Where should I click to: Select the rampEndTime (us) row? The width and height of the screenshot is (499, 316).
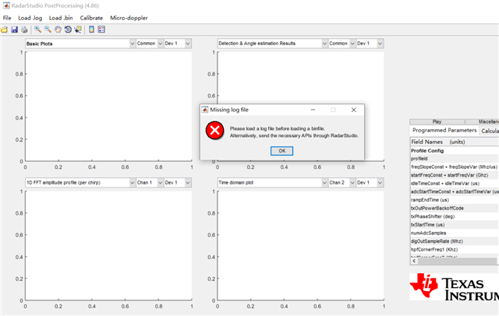pos(455,200)
